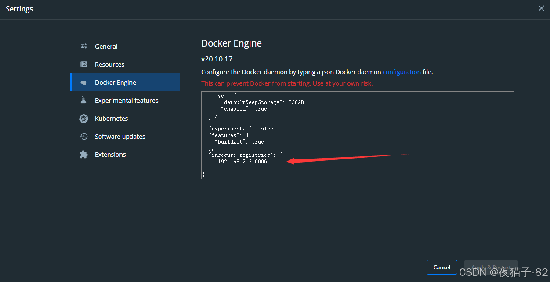This screenshot has width=550, height=282.
Task: Close the Settings dialog
Action: coord(541,8)
